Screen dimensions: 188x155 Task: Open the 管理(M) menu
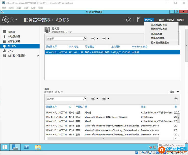coord(149,20)
